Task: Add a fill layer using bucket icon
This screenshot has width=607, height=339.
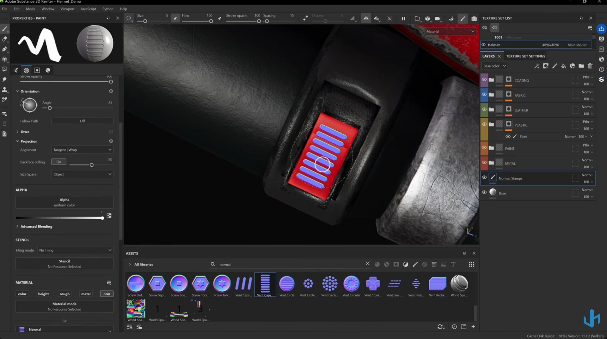Action: (563, 66)
